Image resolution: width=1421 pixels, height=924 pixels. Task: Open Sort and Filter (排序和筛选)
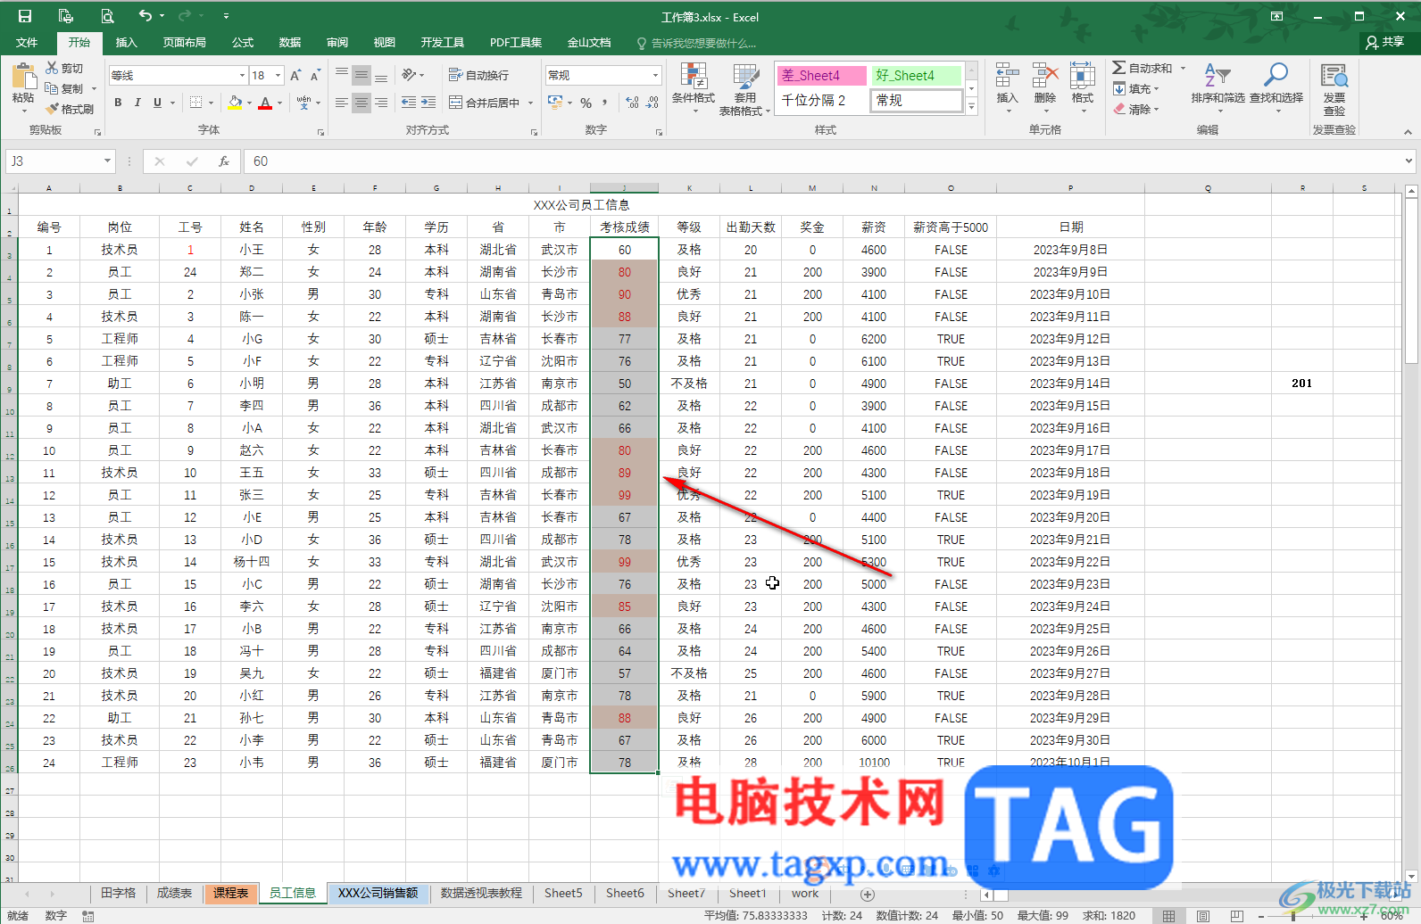pyautogui.click(x=1217, y=87)
